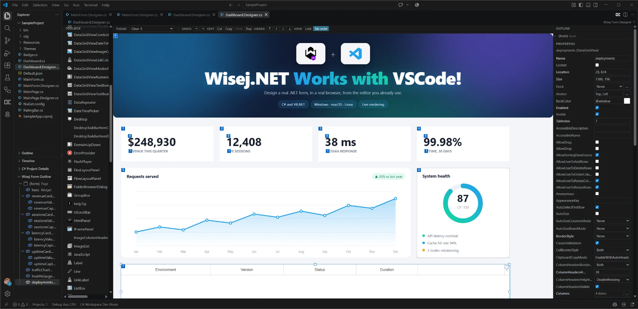
Task: Open the File menu
Action: [x=15, y=5]
